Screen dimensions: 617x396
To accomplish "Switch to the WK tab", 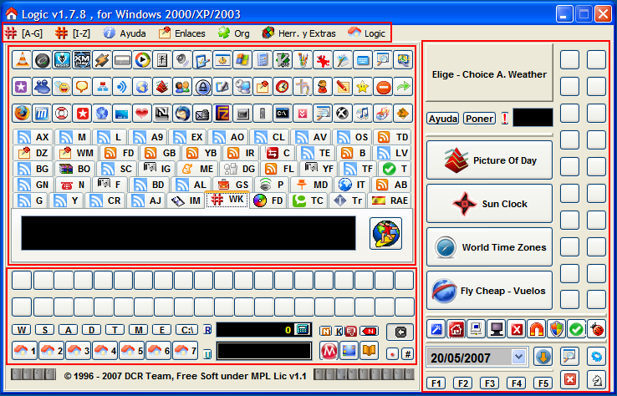I will [x=227, y=200].
